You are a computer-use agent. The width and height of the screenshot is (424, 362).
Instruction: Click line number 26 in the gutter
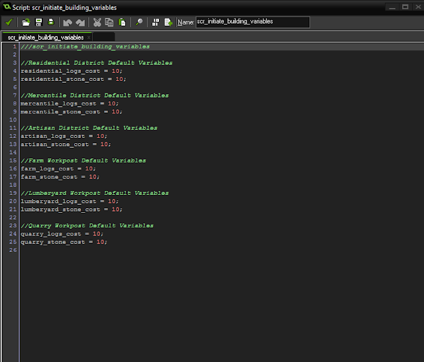(13, 250)
